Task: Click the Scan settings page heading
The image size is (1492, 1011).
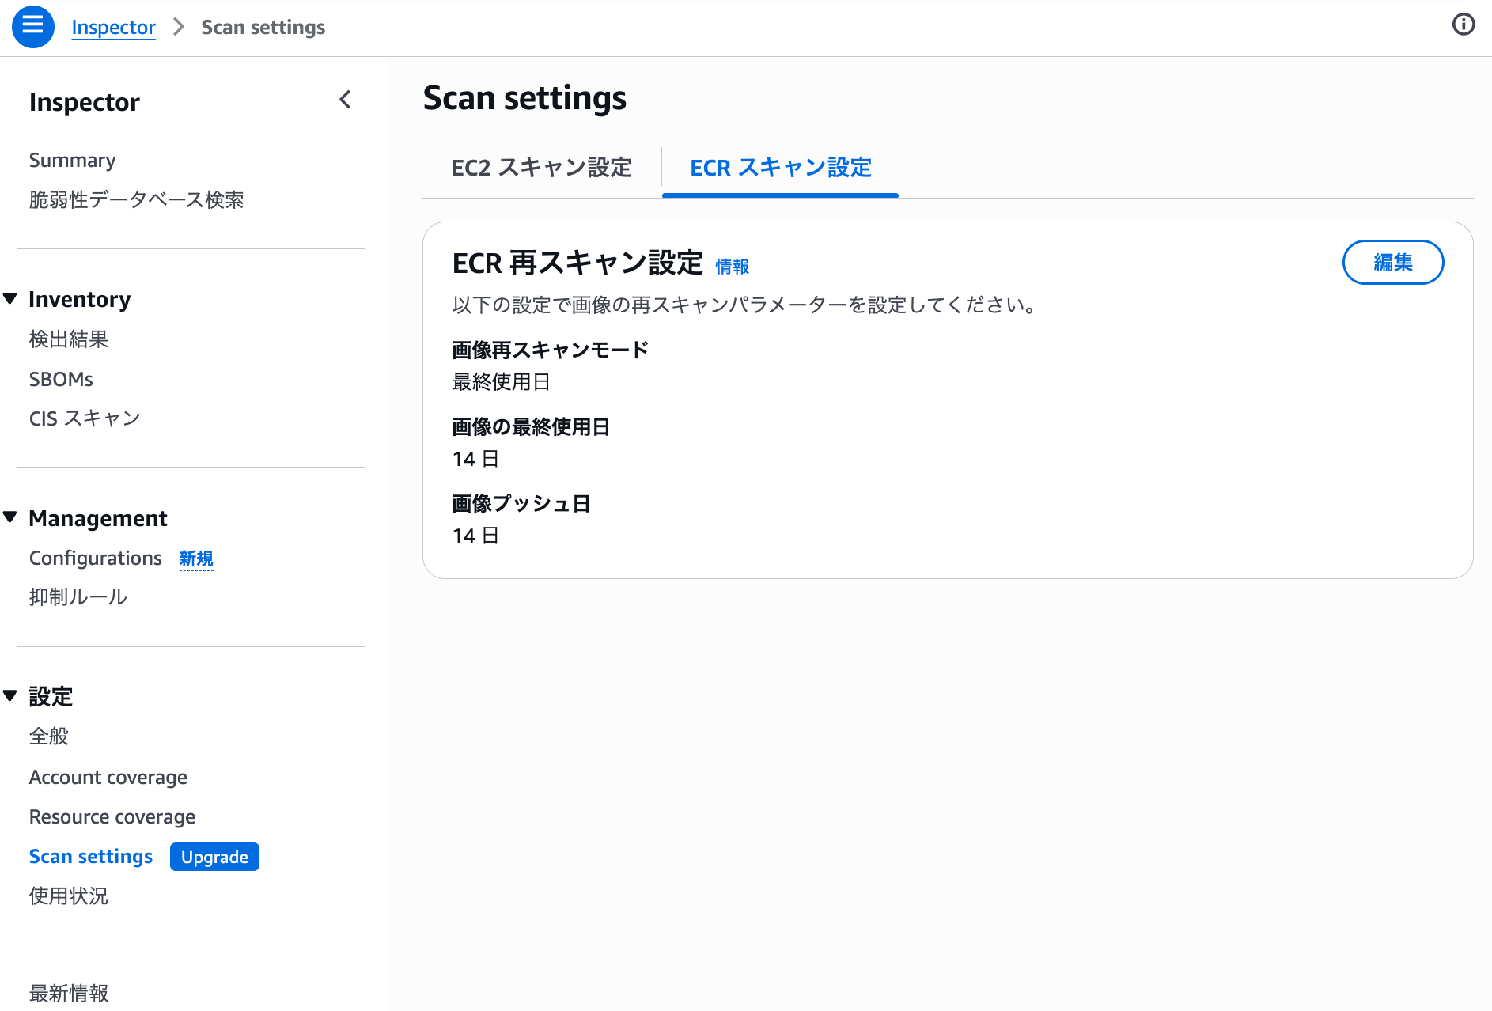Action: point(524,98)
